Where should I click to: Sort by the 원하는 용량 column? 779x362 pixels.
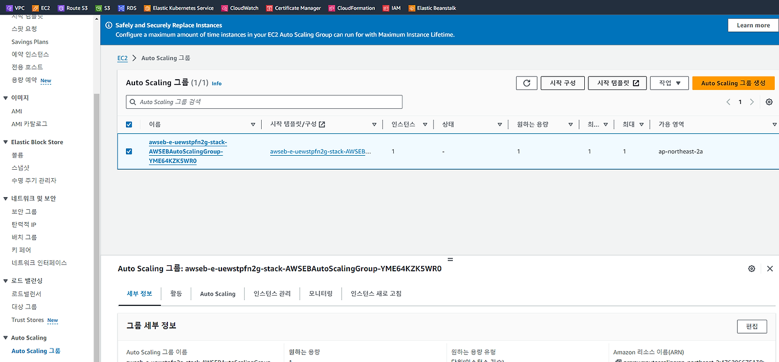click(x=571, y=124)
